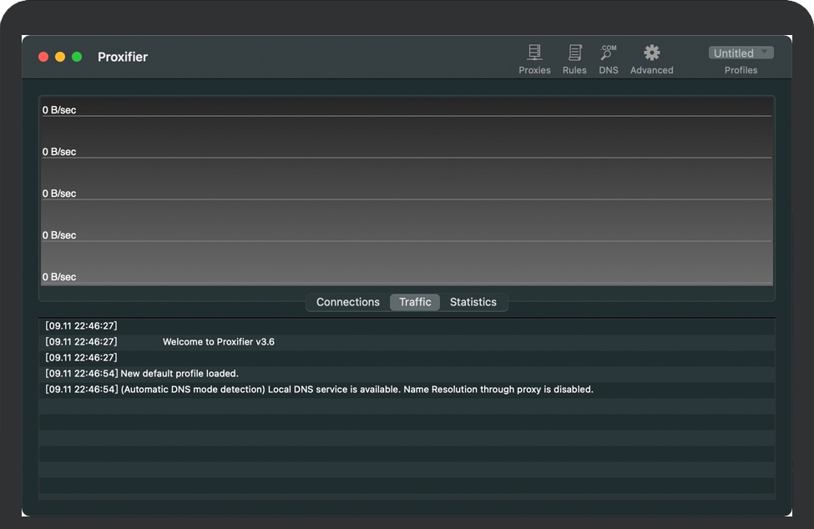Click the bottom 0 B/sec graph label
814x529 pixels.
click(59, 277)
